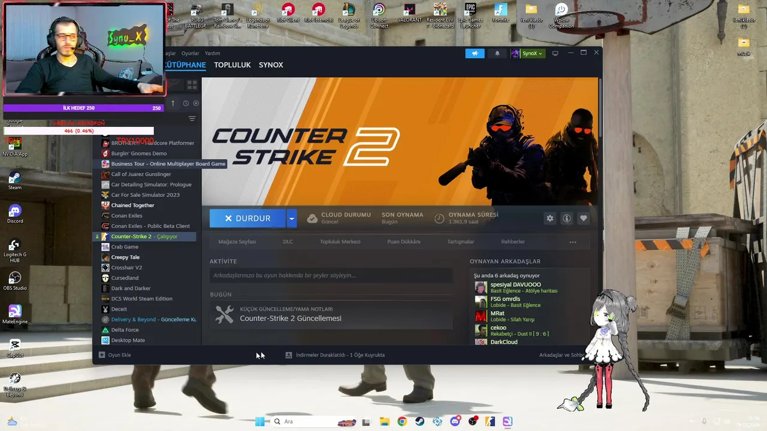Open the game settings gear icon

(549, 218)
